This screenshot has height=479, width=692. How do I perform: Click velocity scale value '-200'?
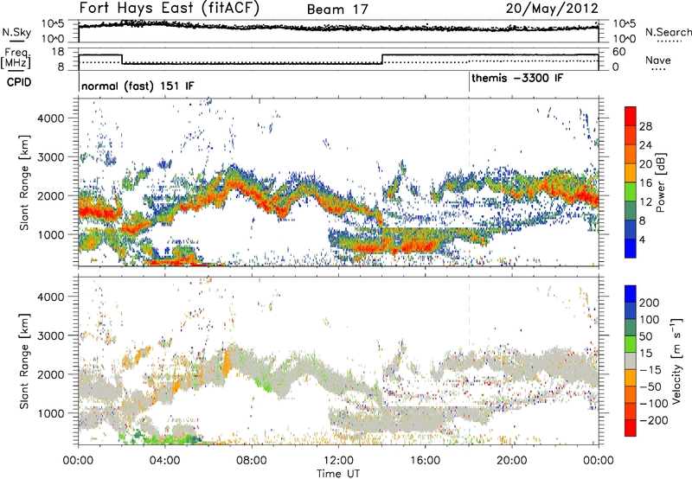(x=654, y=420)
